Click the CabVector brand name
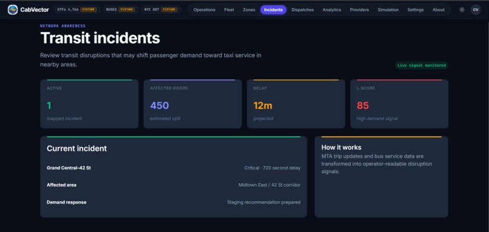 point(35,10)
